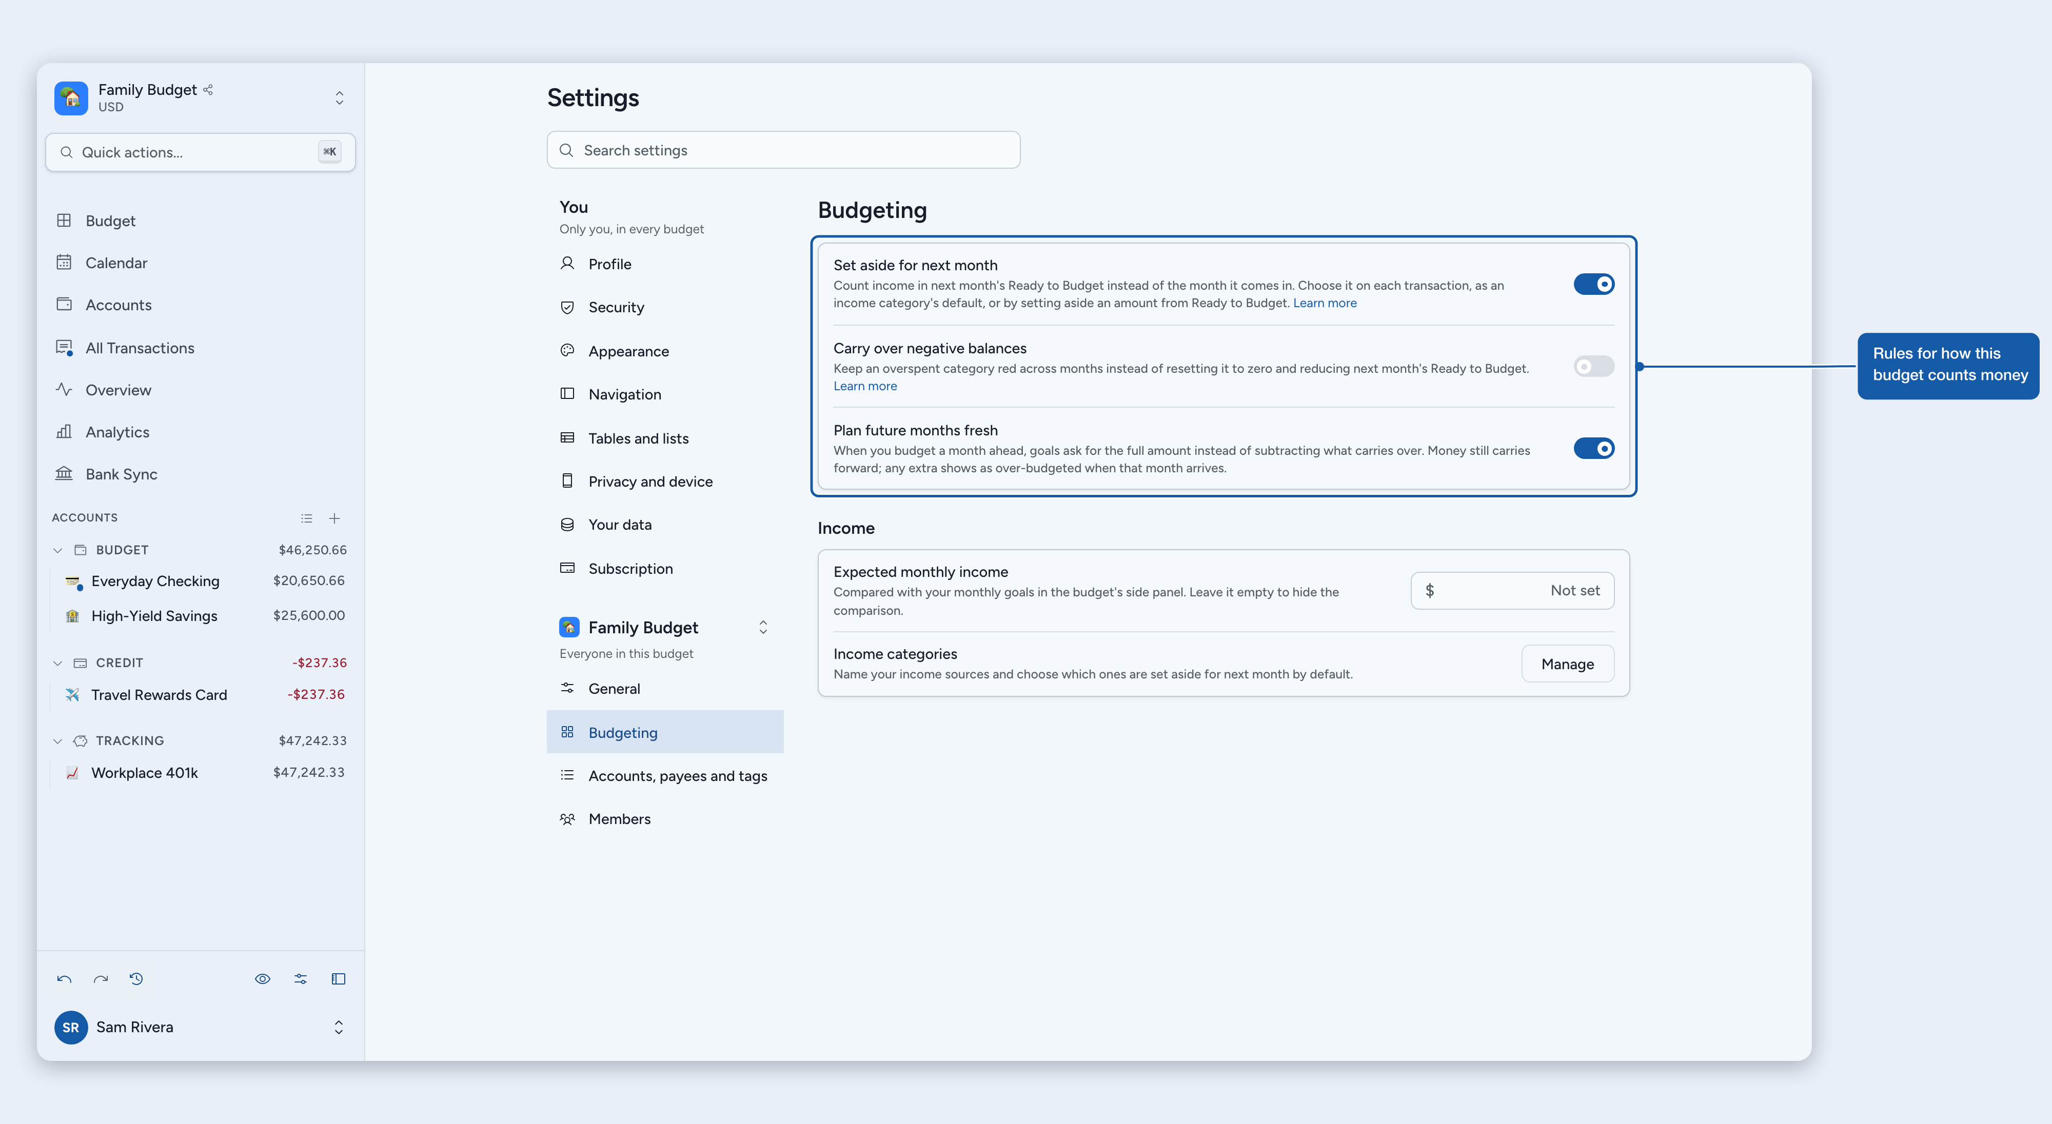Collapse sidebar using panel icon

[x=339, y=979]
